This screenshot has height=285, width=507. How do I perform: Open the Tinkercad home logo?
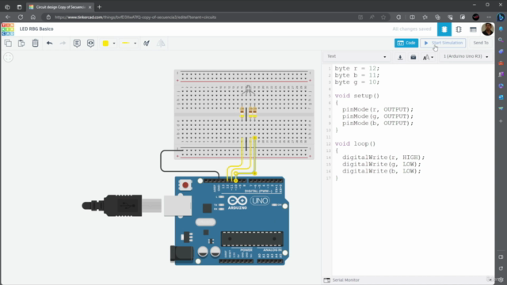pyautogui.click(x=7, y=29)
